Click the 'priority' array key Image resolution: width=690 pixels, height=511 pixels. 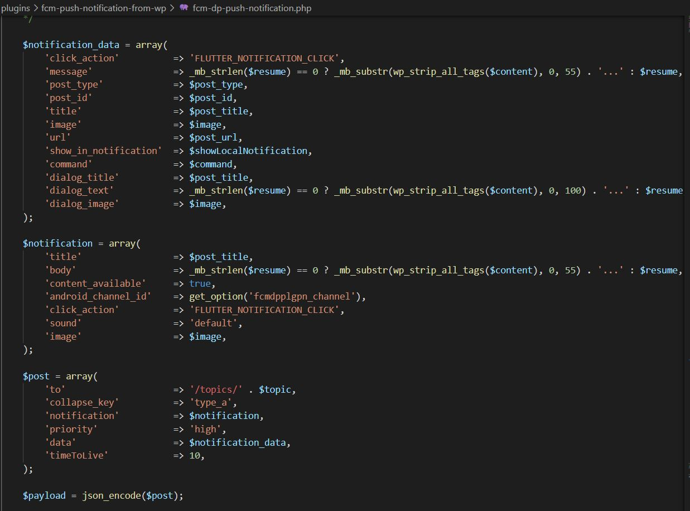(x=71, y=429)
